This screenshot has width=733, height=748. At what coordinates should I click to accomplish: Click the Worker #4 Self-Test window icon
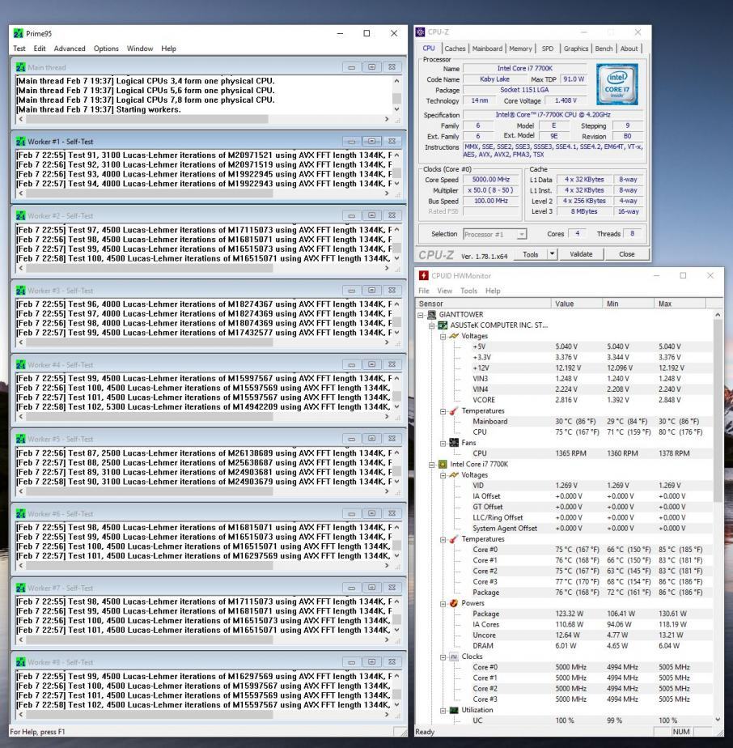pyautogui.click(x=20, y=365)
